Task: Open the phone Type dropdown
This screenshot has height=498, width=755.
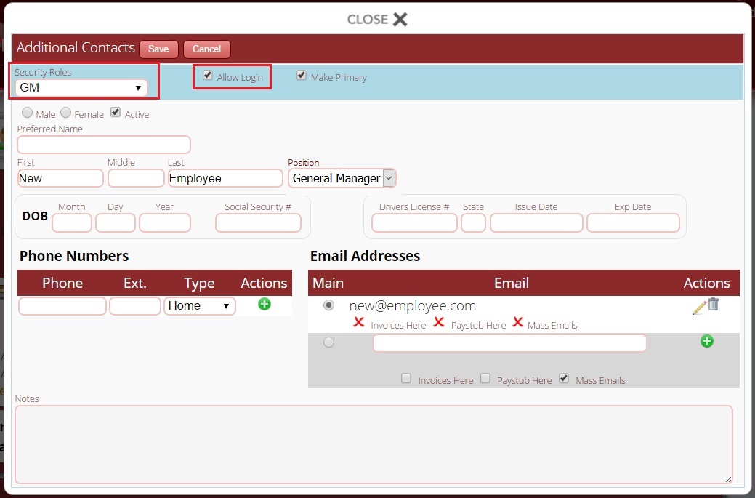Action: (199, 306)
